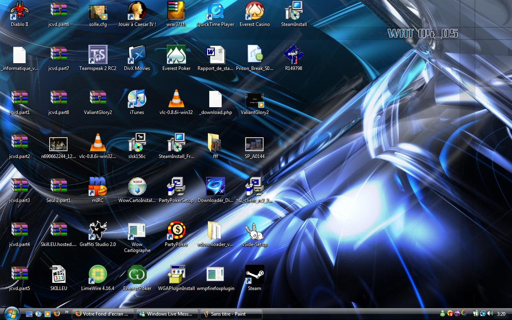This screenshot has width=512, height=320.
Task: Select the slsk156c installer icon
Action: coord(137,143)
